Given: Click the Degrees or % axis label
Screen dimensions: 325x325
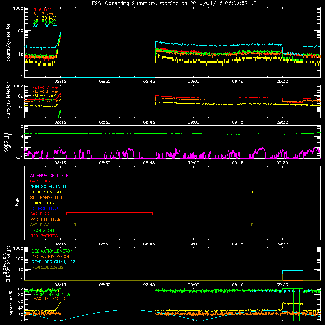Looking at the screenshot, I should coord(11,304).
